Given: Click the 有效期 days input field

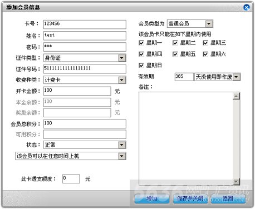Looking at the screenshot, I should (184, 77).
